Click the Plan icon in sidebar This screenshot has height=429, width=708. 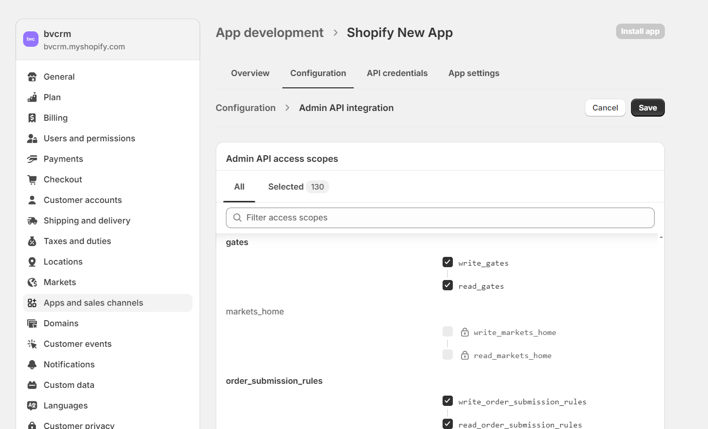click(32, 98)
